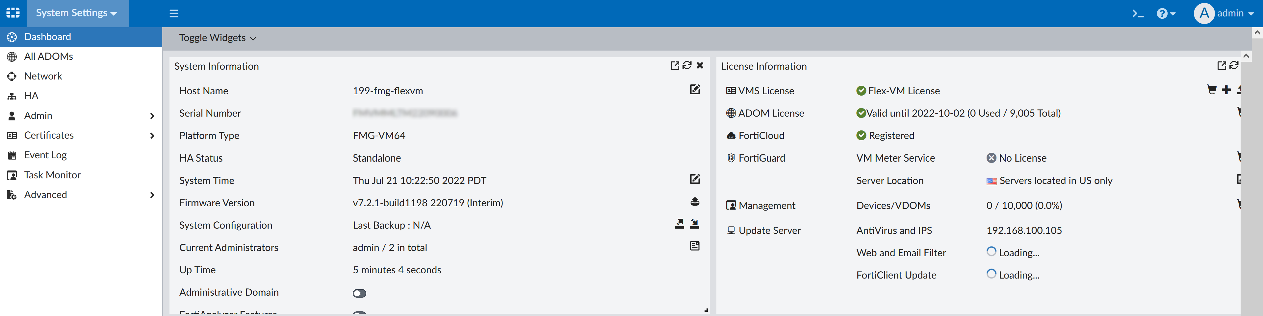Expand the Toggle Widgets dropdown

click(x=217, y=38)
